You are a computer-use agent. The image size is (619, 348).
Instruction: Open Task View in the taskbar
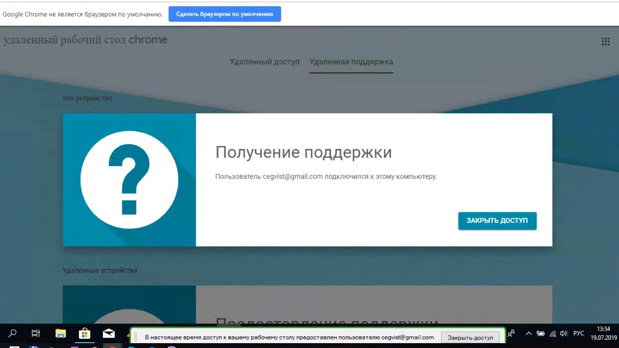[x=36, y=333]
